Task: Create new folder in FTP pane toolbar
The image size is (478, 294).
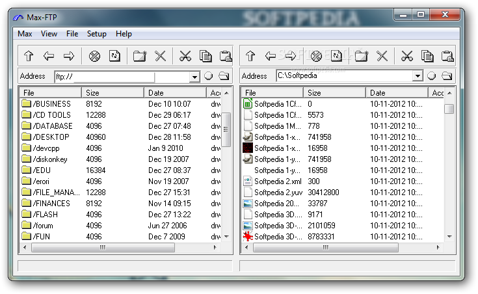Action: click(140, 56)
